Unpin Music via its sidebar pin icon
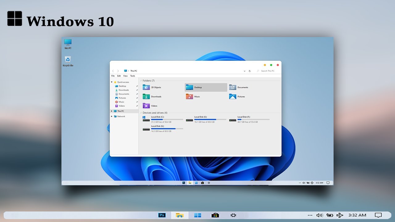Viewport: 395px width, 222px height. pyautogui.click(x=137, y=102)
